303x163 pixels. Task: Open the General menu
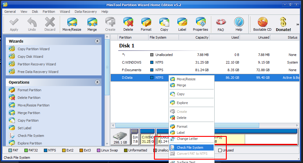pos(10,12)
